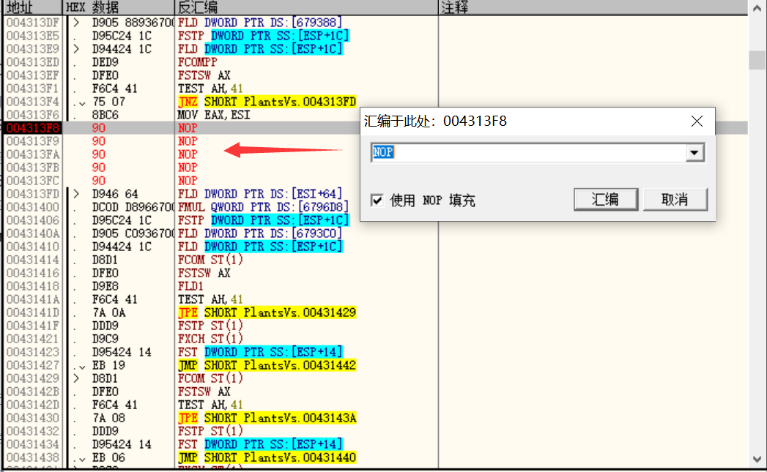Click JPE SHORT PlantsVs.0043143A instruction
767x472 pixels.
tap(267, 419)
